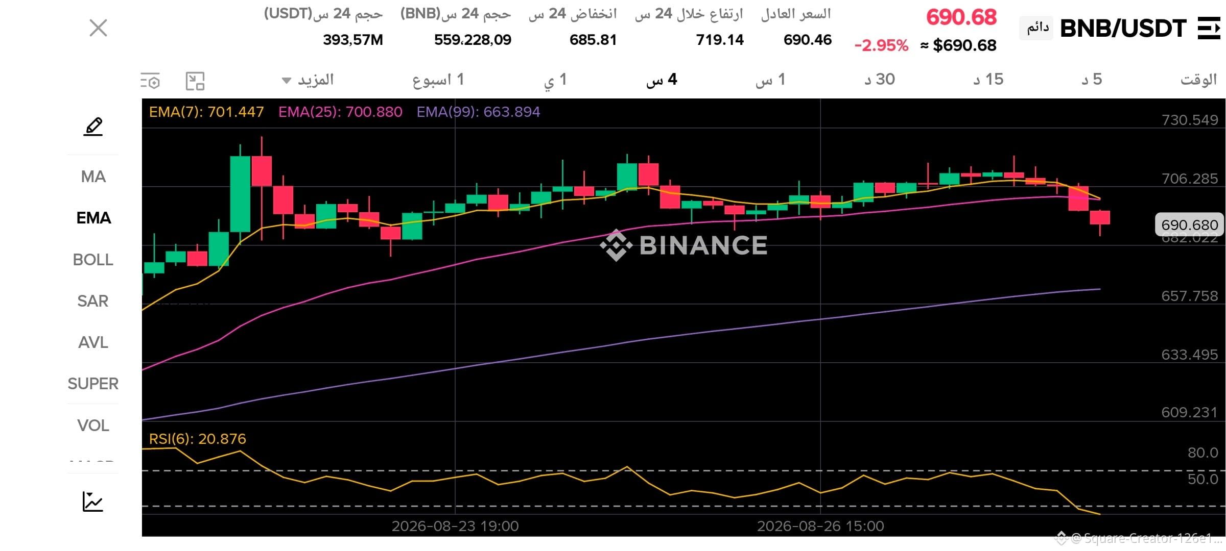Click the 657.758 price axis label
This screenshot has height=551, width=1226.
click(1190, 296)
